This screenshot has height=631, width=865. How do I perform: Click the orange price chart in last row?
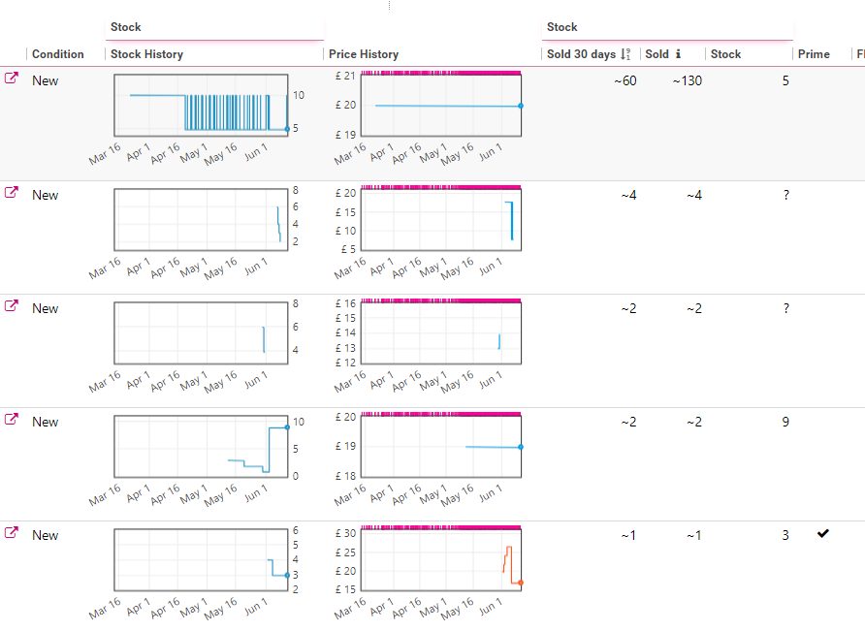[x=441, y=559]
